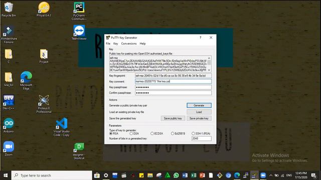Image resolution: width=321 pixels, height=180 pixels.
Task: Select Ed25519 key type
Action: tap(173, 133)
